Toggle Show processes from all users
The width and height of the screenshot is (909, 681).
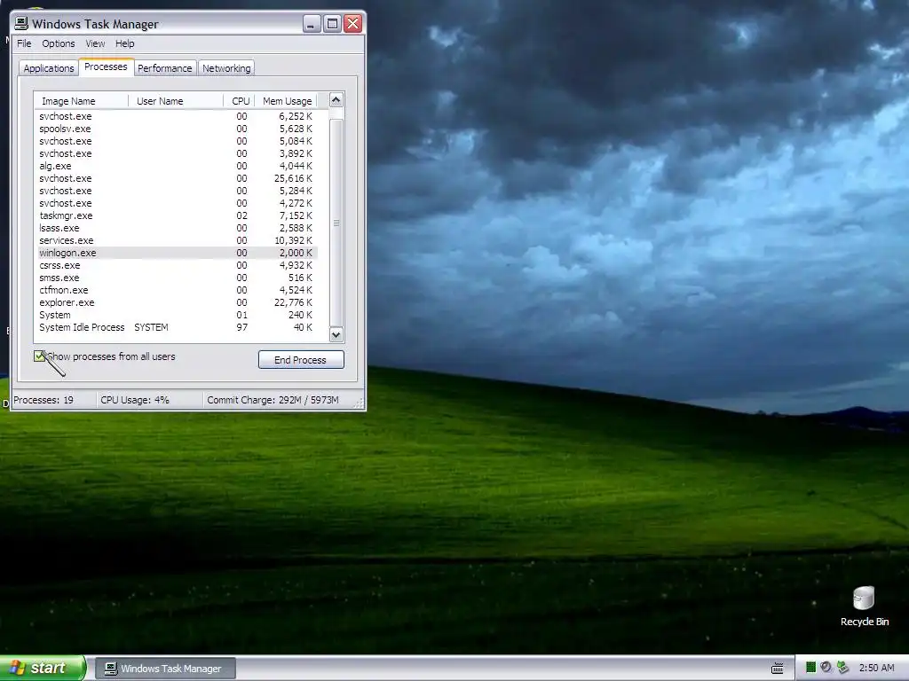(39, 356)
